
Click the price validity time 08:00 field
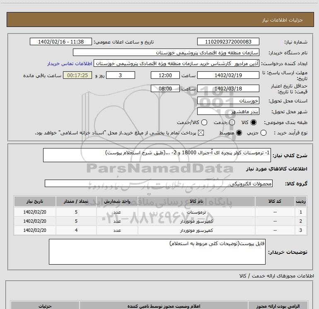[165, 88]
